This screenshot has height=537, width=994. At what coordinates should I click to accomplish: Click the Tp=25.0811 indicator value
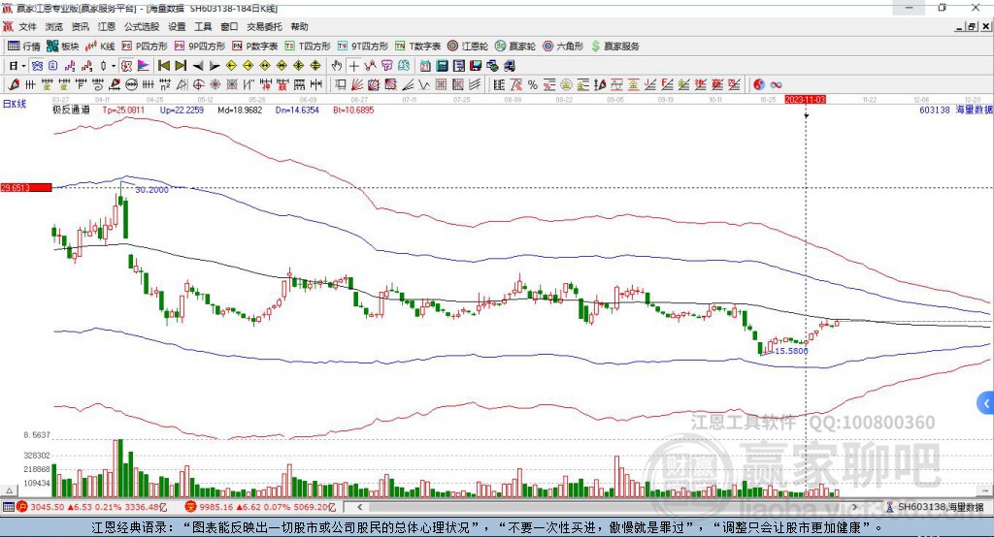(123, 110)
